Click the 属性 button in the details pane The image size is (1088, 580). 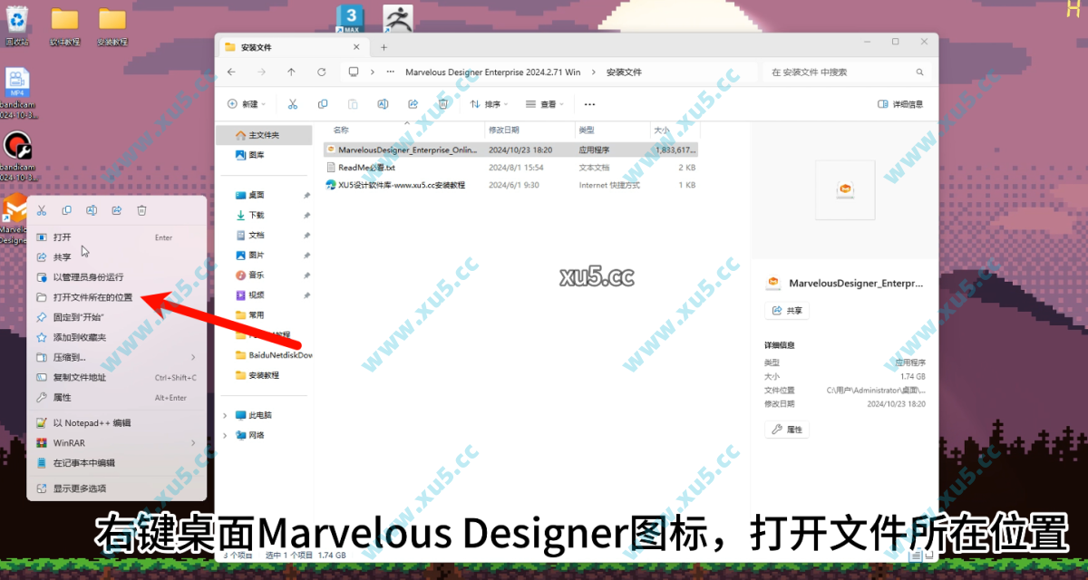[786, 429]
